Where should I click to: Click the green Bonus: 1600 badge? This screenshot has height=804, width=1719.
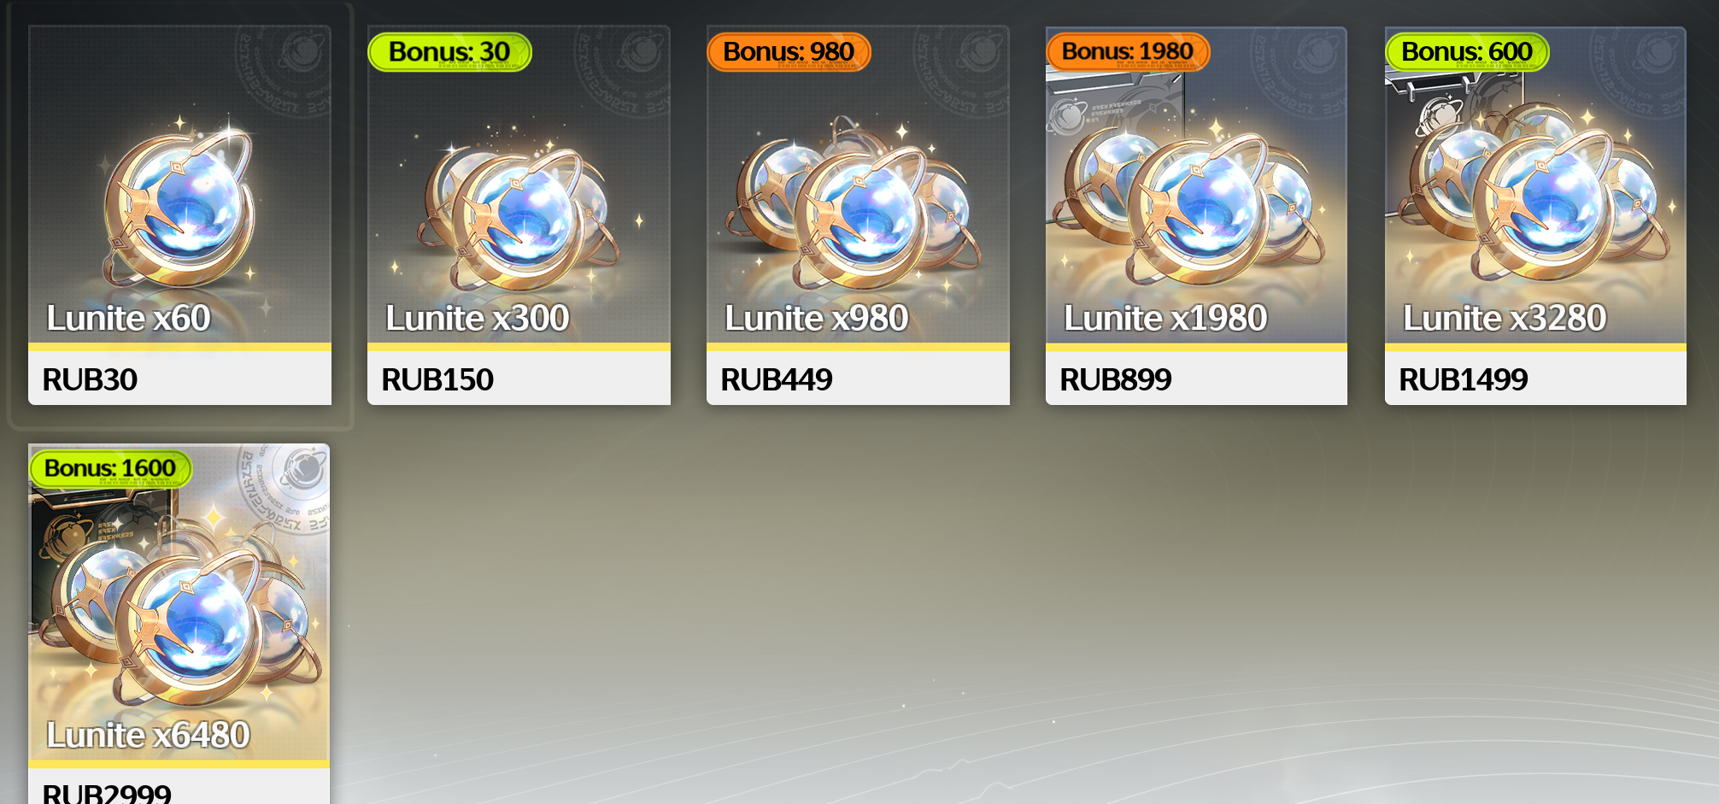[x=110, y=469]
